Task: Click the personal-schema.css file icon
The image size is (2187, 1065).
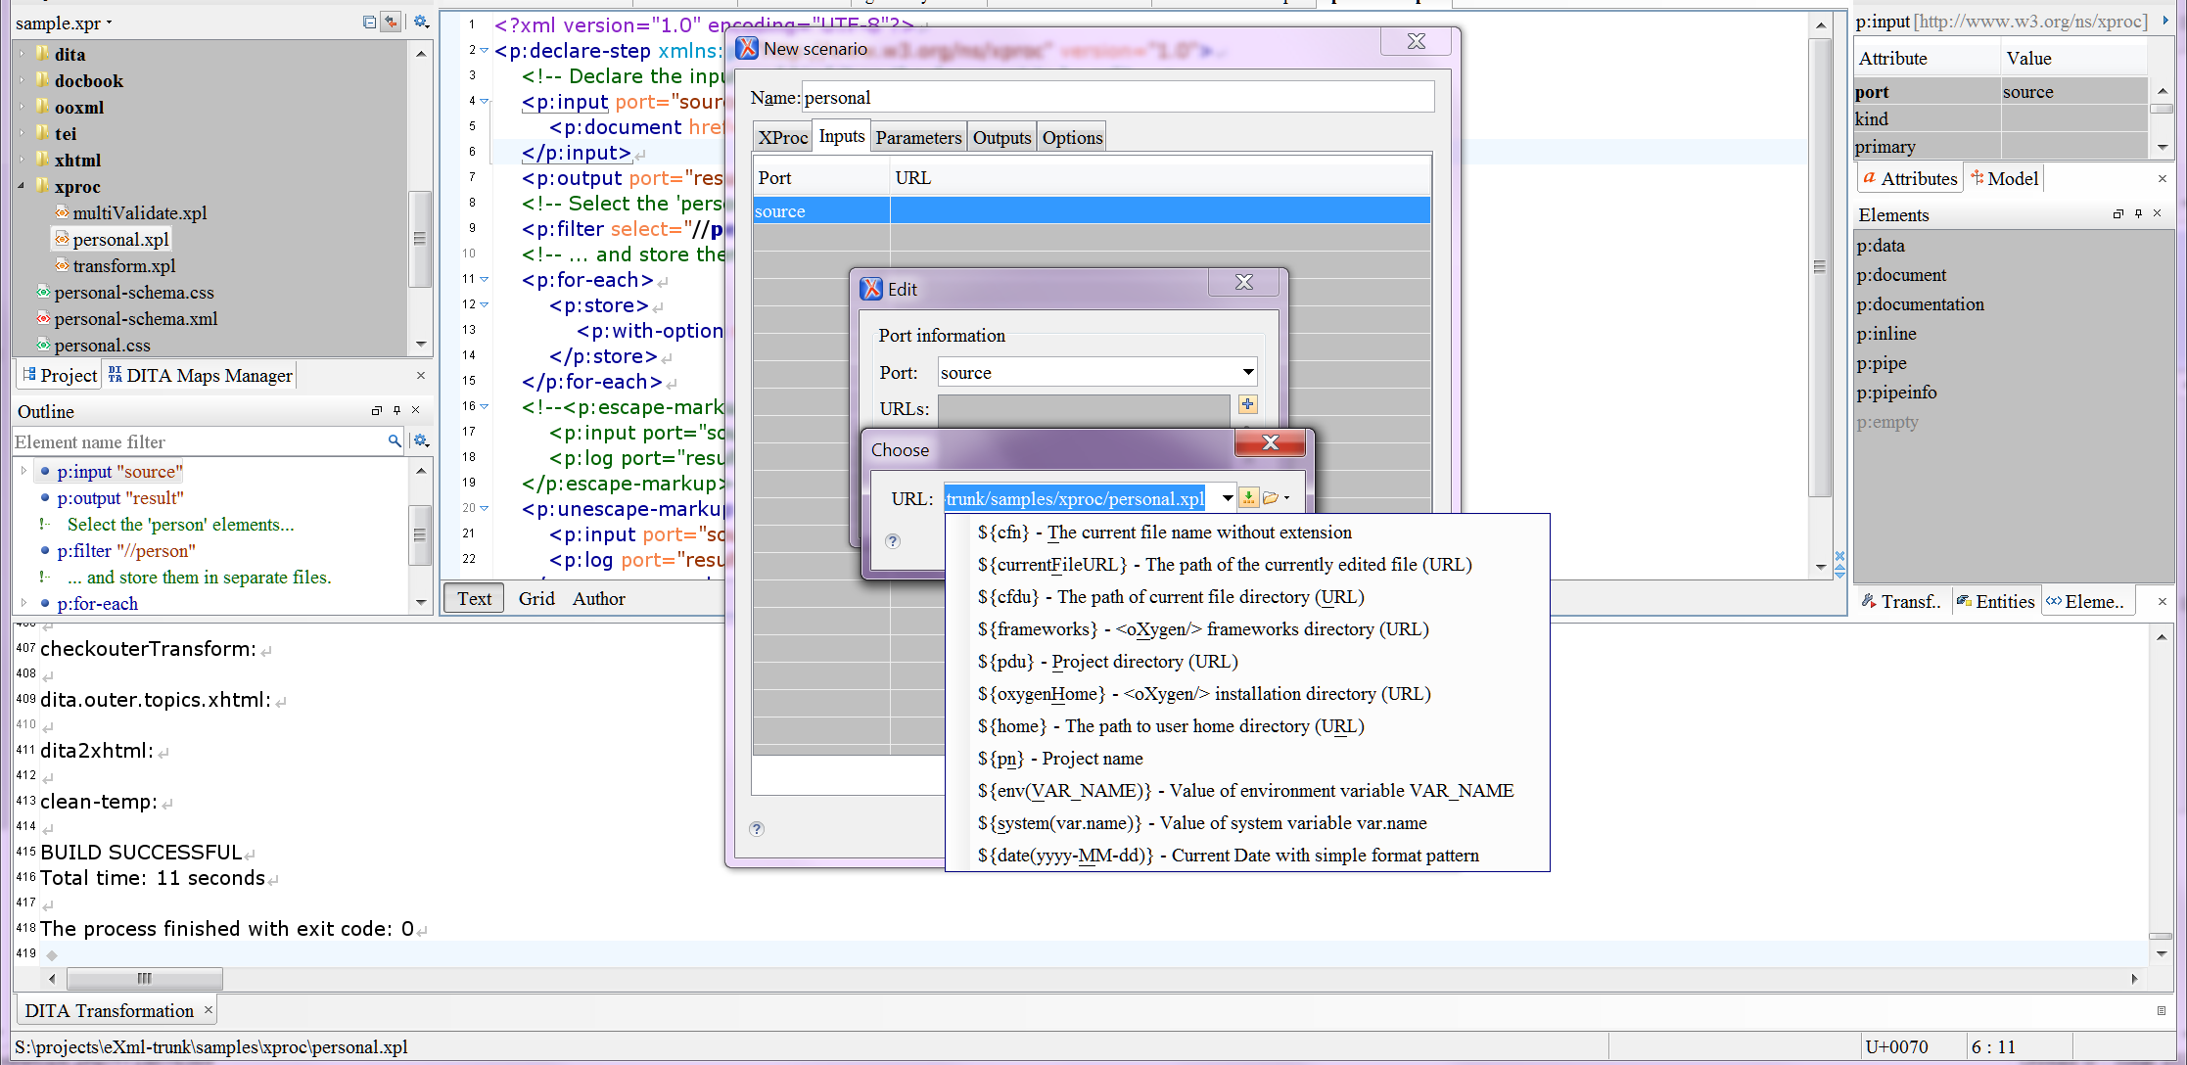Action: tap(43, 292)
